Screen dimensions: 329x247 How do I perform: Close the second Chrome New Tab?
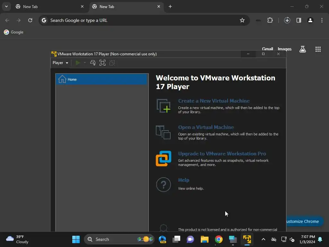coord(159,6)
